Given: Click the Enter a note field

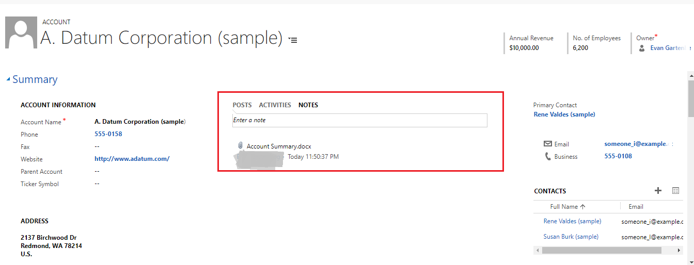Looking at the screenshot, I should [x=360, y=120].
